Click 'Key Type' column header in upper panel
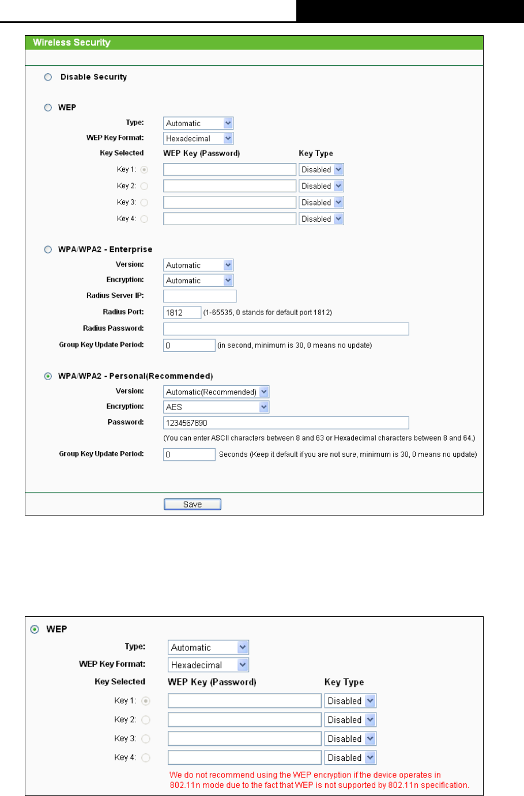Viewport: 524px width, 796px height. pyautogui.click(x=316, y=153)
